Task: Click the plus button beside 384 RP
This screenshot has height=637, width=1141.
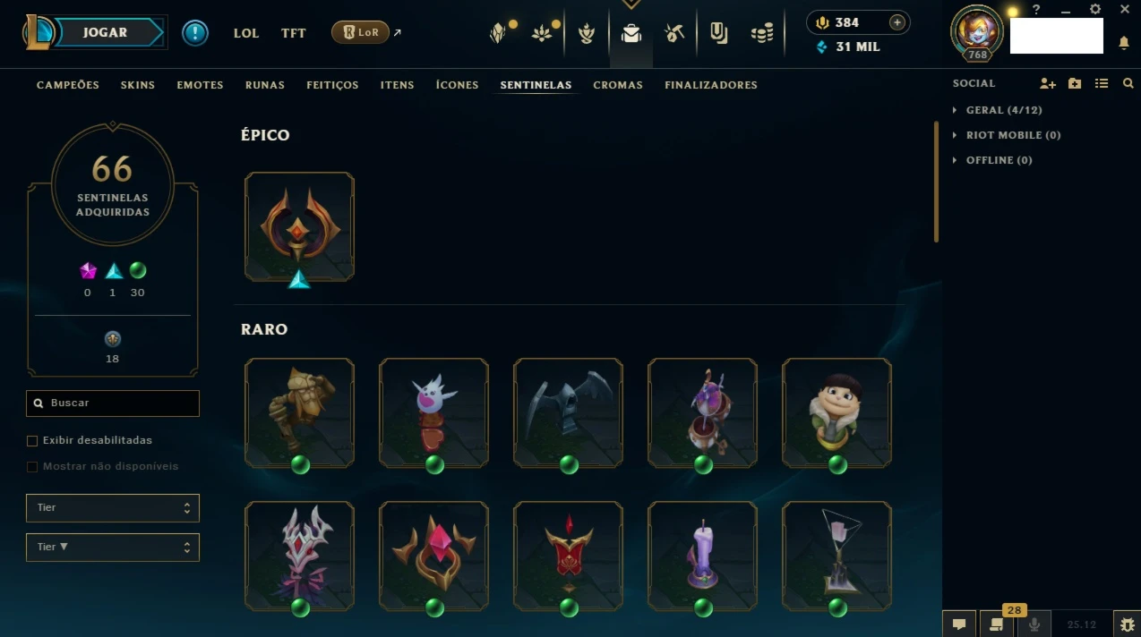Action: point(896,22)
